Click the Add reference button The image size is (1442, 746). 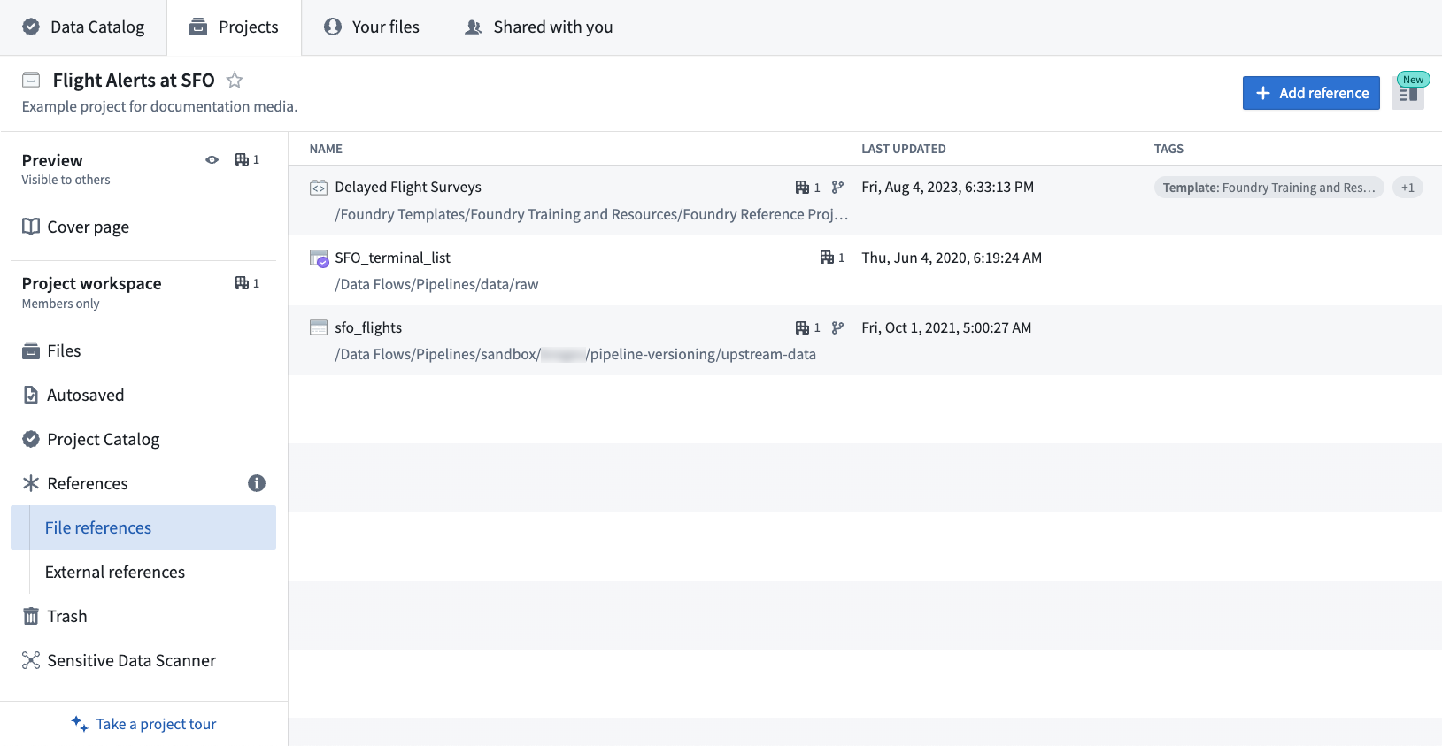(1311, 93)
